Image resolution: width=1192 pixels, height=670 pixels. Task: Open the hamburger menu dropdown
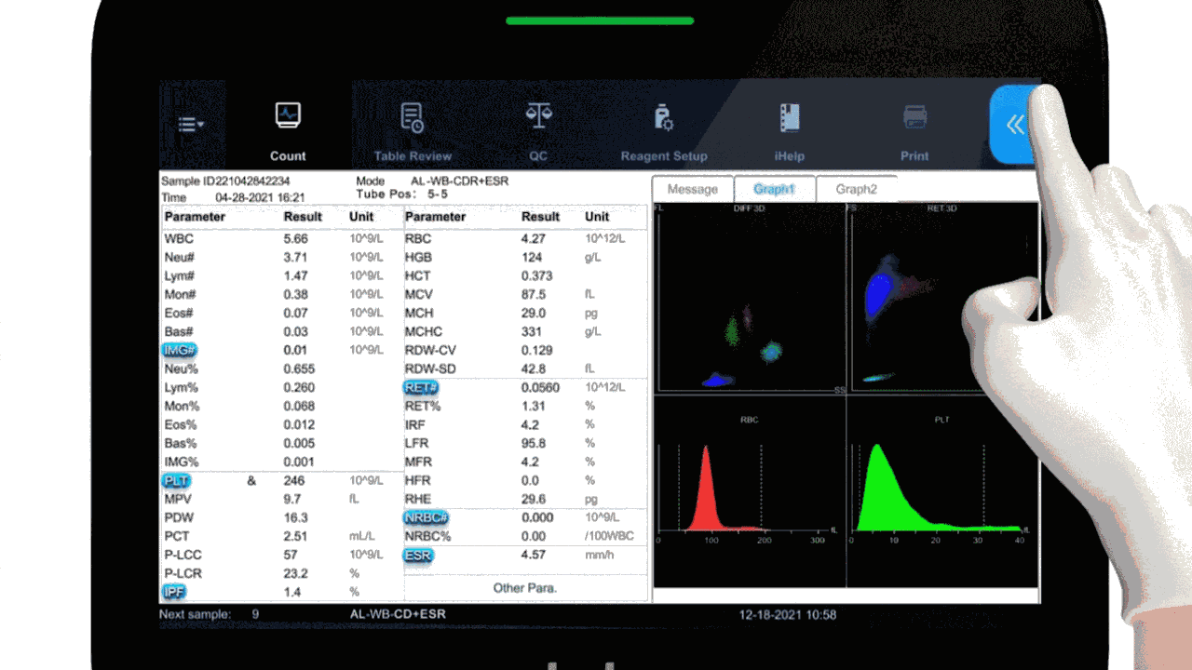click(x=191, y=124)
